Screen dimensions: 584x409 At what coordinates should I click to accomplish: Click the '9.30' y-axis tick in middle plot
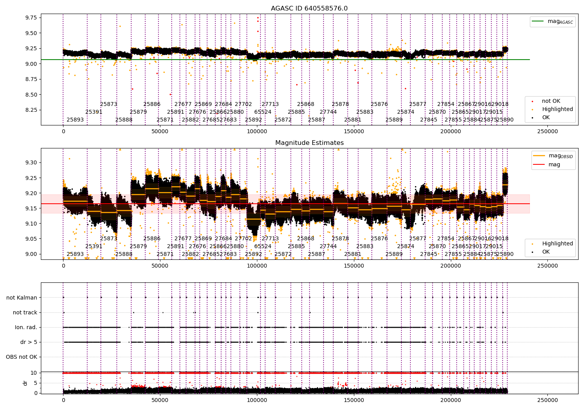[x=31, y=162]
